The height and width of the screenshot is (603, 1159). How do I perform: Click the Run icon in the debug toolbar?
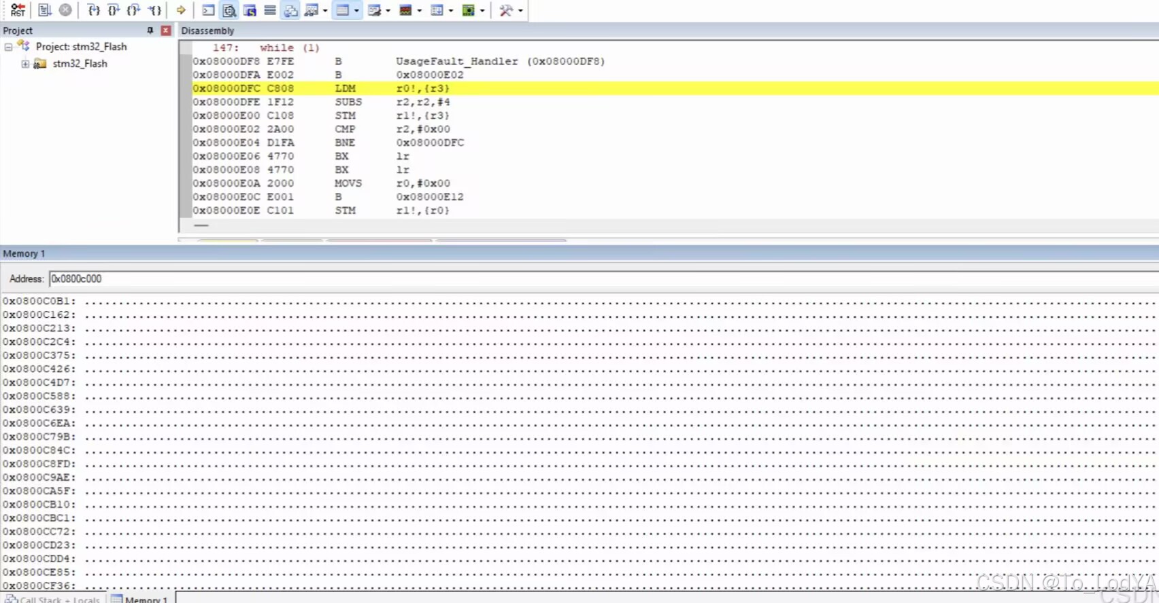[x=45, y=10]
